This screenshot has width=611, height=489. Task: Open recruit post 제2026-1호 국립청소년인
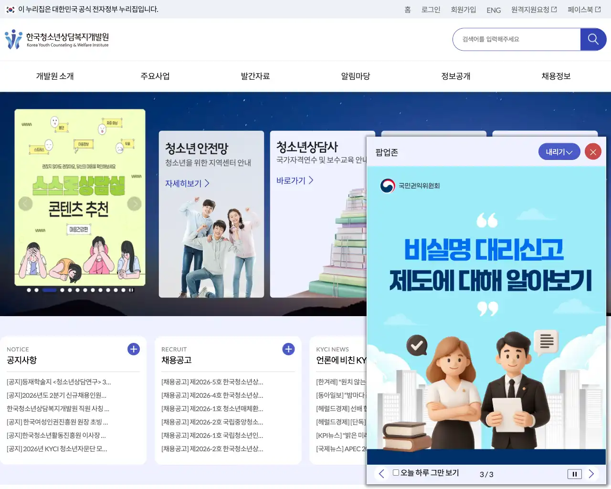pyautogui.click(x=212, y=436)
